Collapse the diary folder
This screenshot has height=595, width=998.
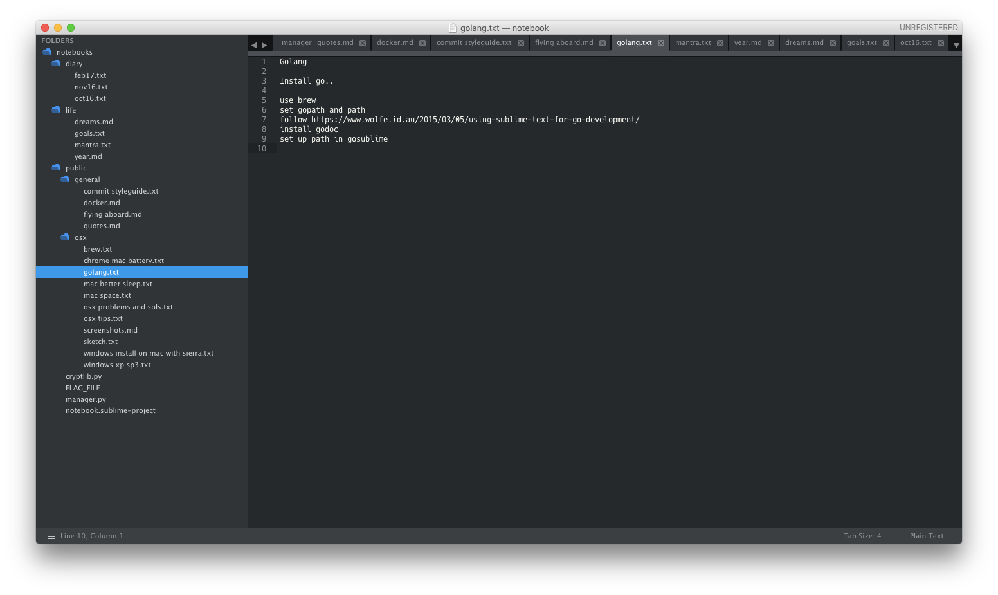pyautogui.click(x=55, y=64)
